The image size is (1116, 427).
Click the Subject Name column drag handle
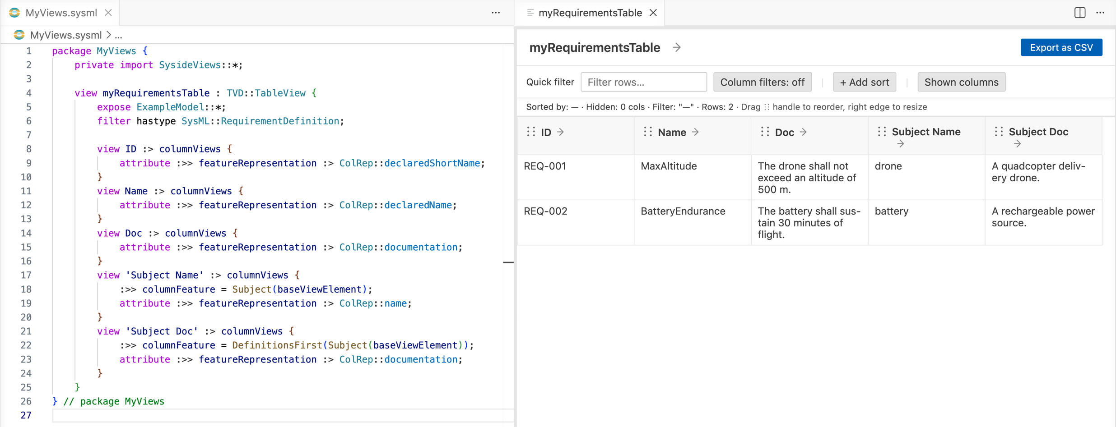click(882, 132)
